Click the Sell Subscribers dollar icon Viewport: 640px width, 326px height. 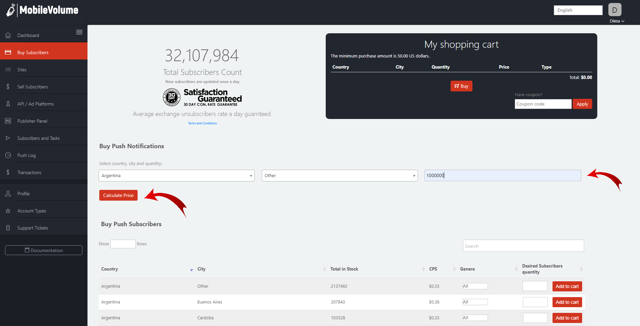click(8, 87)
